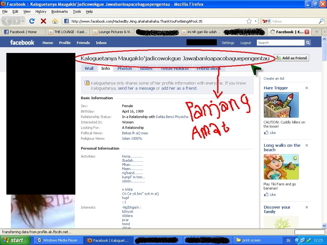Viewport: 327px width, 245px height.
Task: Click the facebook logo
Action: tap(22, 42)
